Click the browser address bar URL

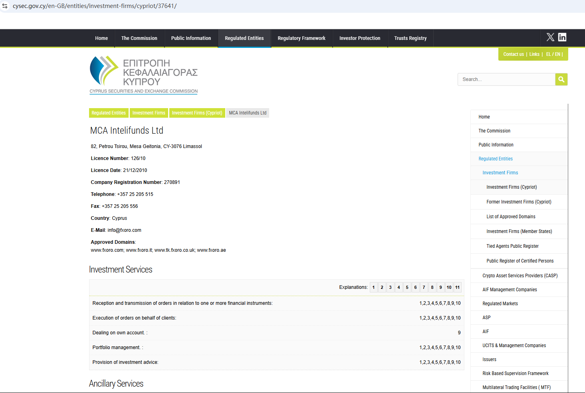point(95,6)
